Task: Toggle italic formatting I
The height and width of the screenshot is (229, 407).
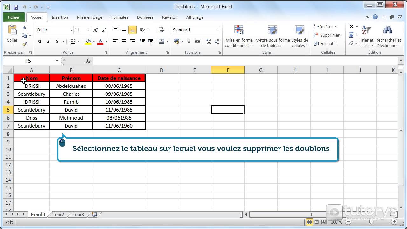Action: [x=48, y=41]
